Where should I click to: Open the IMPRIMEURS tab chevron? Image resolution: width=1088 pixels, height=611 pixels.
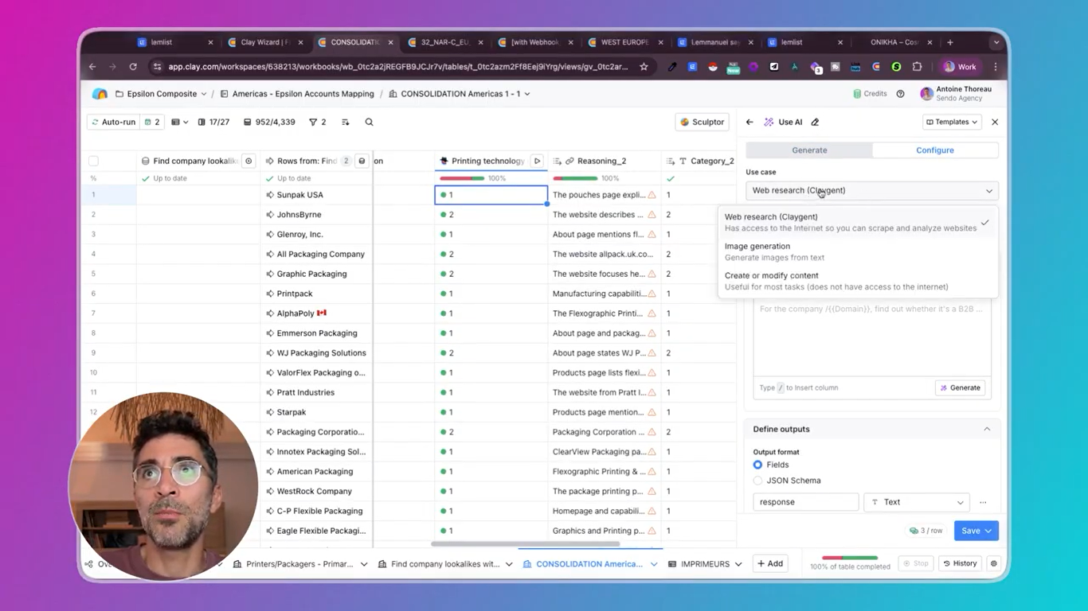(738, 564)
